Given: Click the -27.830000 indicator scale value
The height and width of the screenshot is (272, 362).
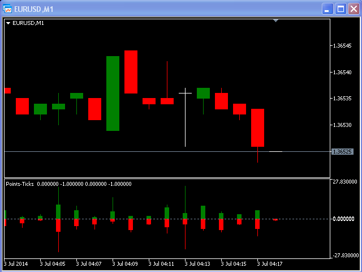Looking at the screenshot, I should tap(345, 256).
